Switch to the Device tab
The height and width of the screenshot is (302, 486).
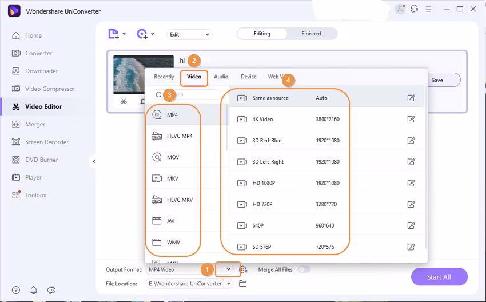tap(249, 77)
